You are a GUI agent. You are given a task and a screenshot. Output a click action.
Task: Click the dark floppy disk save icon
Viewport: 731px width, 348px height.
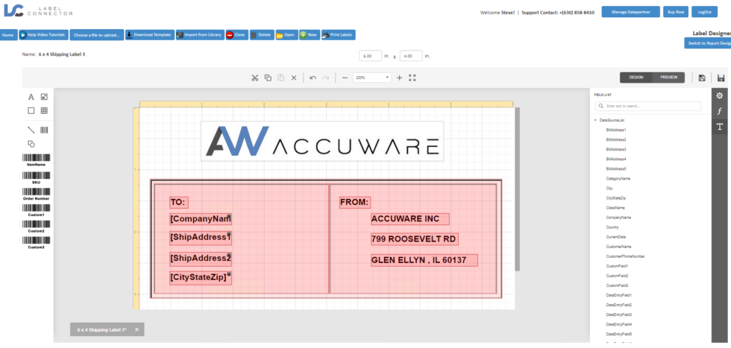[x=721, y=77]
